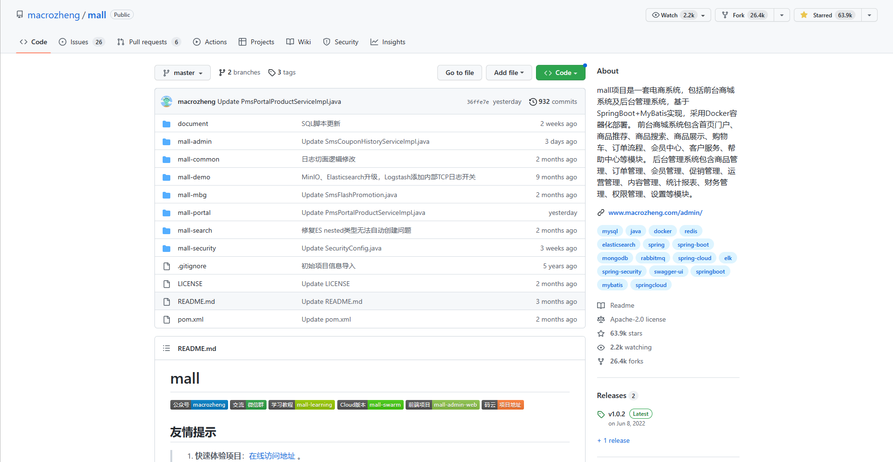Click the .gitignore file icon
Viewport: 893px width, 462px height.
pos(166,266)
